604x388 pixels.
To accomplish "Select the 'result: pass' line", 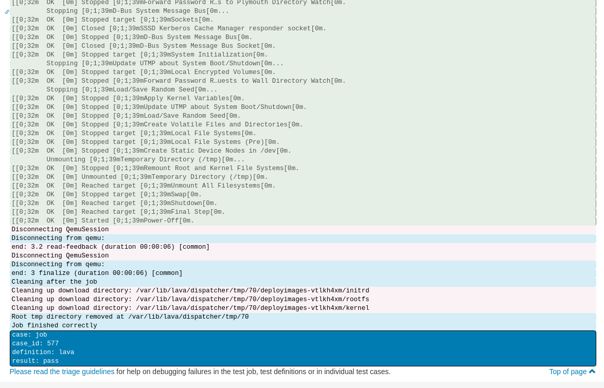I will click(x=303, y=361).
